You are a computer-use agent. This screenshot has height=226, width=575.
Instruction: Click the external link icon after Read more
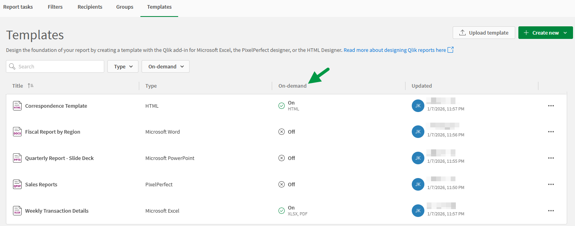click(x=451, y=50)
